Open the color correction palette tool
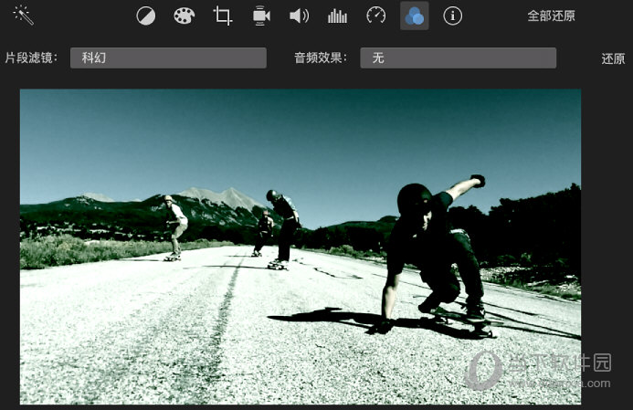633x410 pixels. pyautogui.click(x=185, y=16)
